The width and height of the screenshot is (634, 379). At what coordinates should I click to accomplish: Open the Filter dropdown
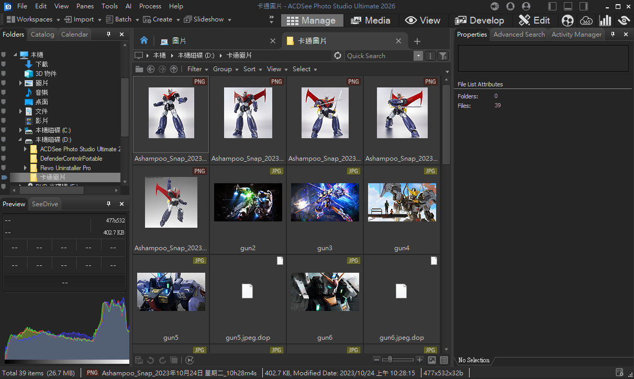pos(197,69)
